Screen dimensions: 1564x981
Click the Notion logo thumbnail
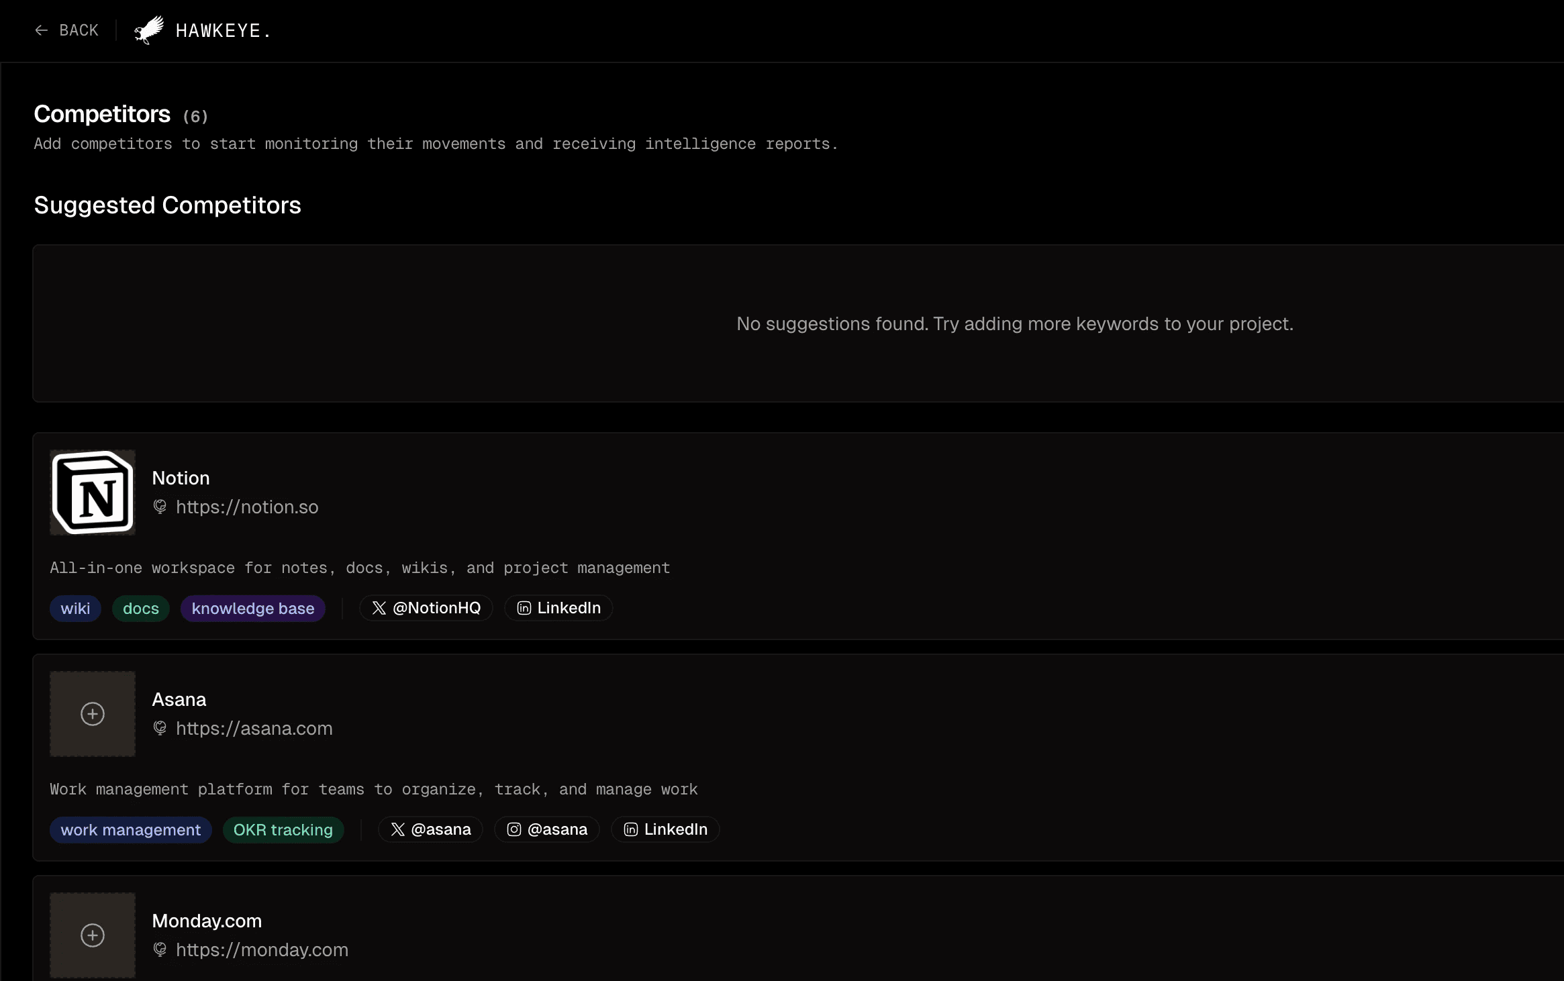(x=93, y=493)
